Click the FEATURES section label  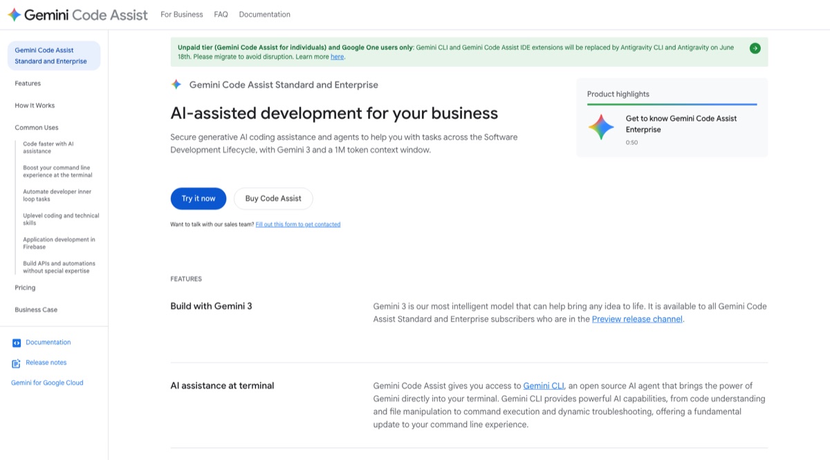pos(186,279)
